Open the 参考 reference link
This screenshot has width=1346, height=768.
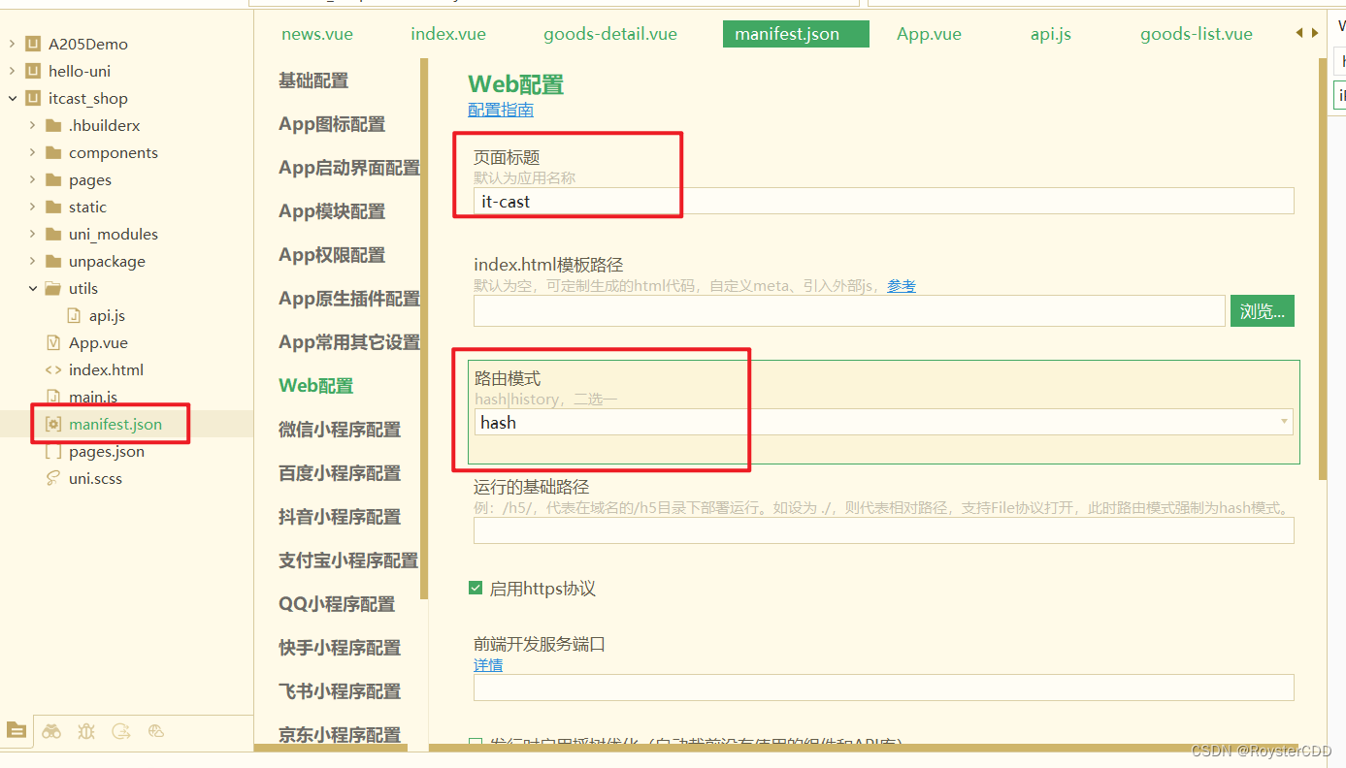coord(902,286)
